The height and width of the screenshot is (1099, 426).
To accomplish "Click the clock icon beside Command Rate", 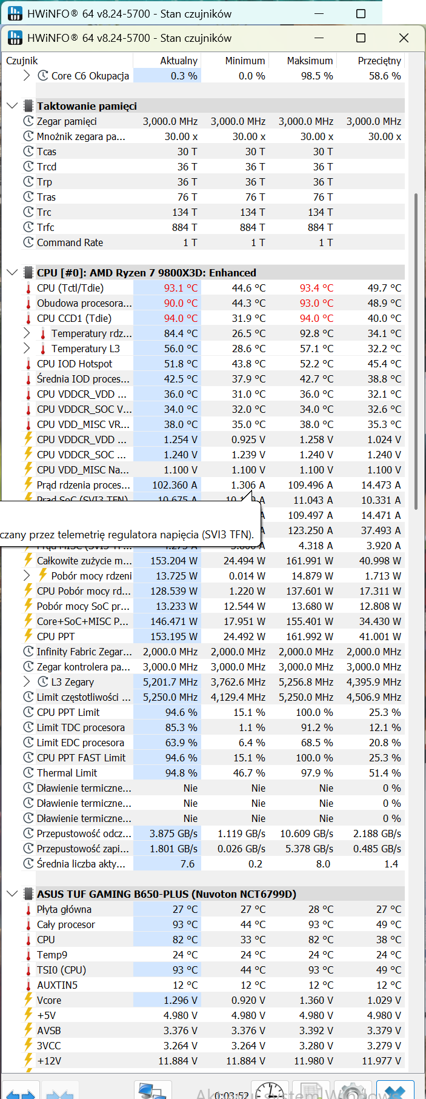I will click(x=28, y=242).
